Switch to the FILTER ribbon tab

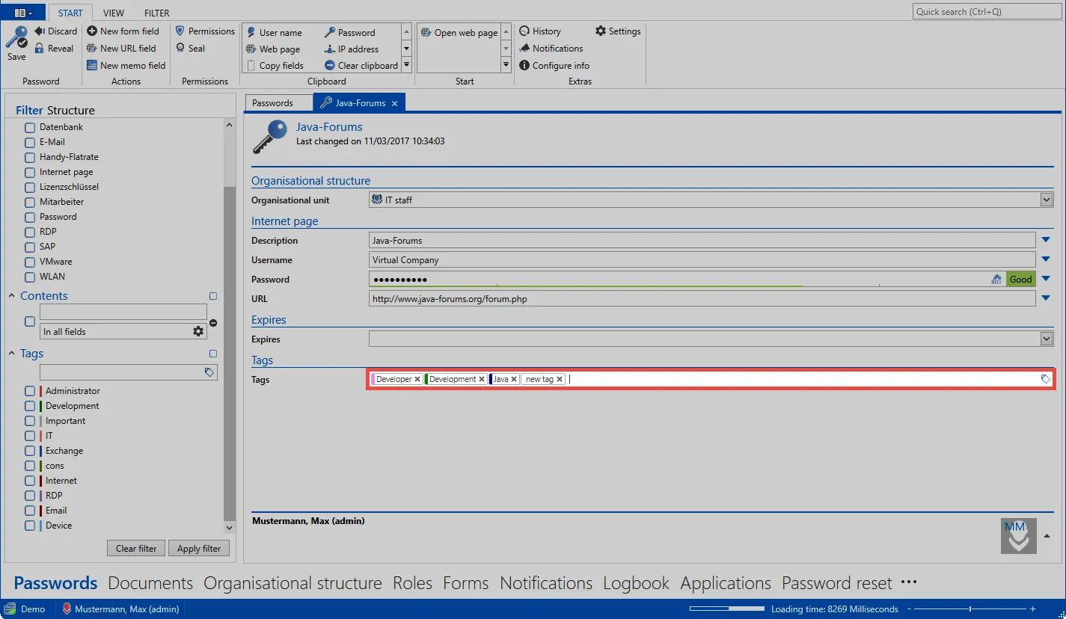point(157,13)
